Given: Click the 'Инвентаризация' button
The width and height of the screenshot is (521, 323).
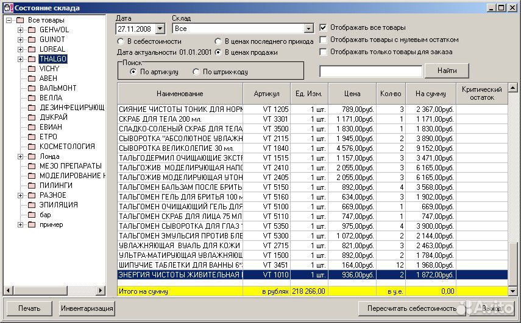Looking at the screenshot, I should tap(87, 308).
